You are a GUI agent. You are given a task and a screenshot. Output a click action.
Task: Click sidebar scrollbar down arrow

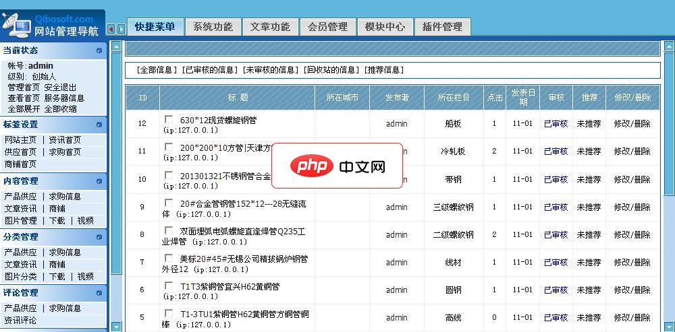tap(116, 326)
